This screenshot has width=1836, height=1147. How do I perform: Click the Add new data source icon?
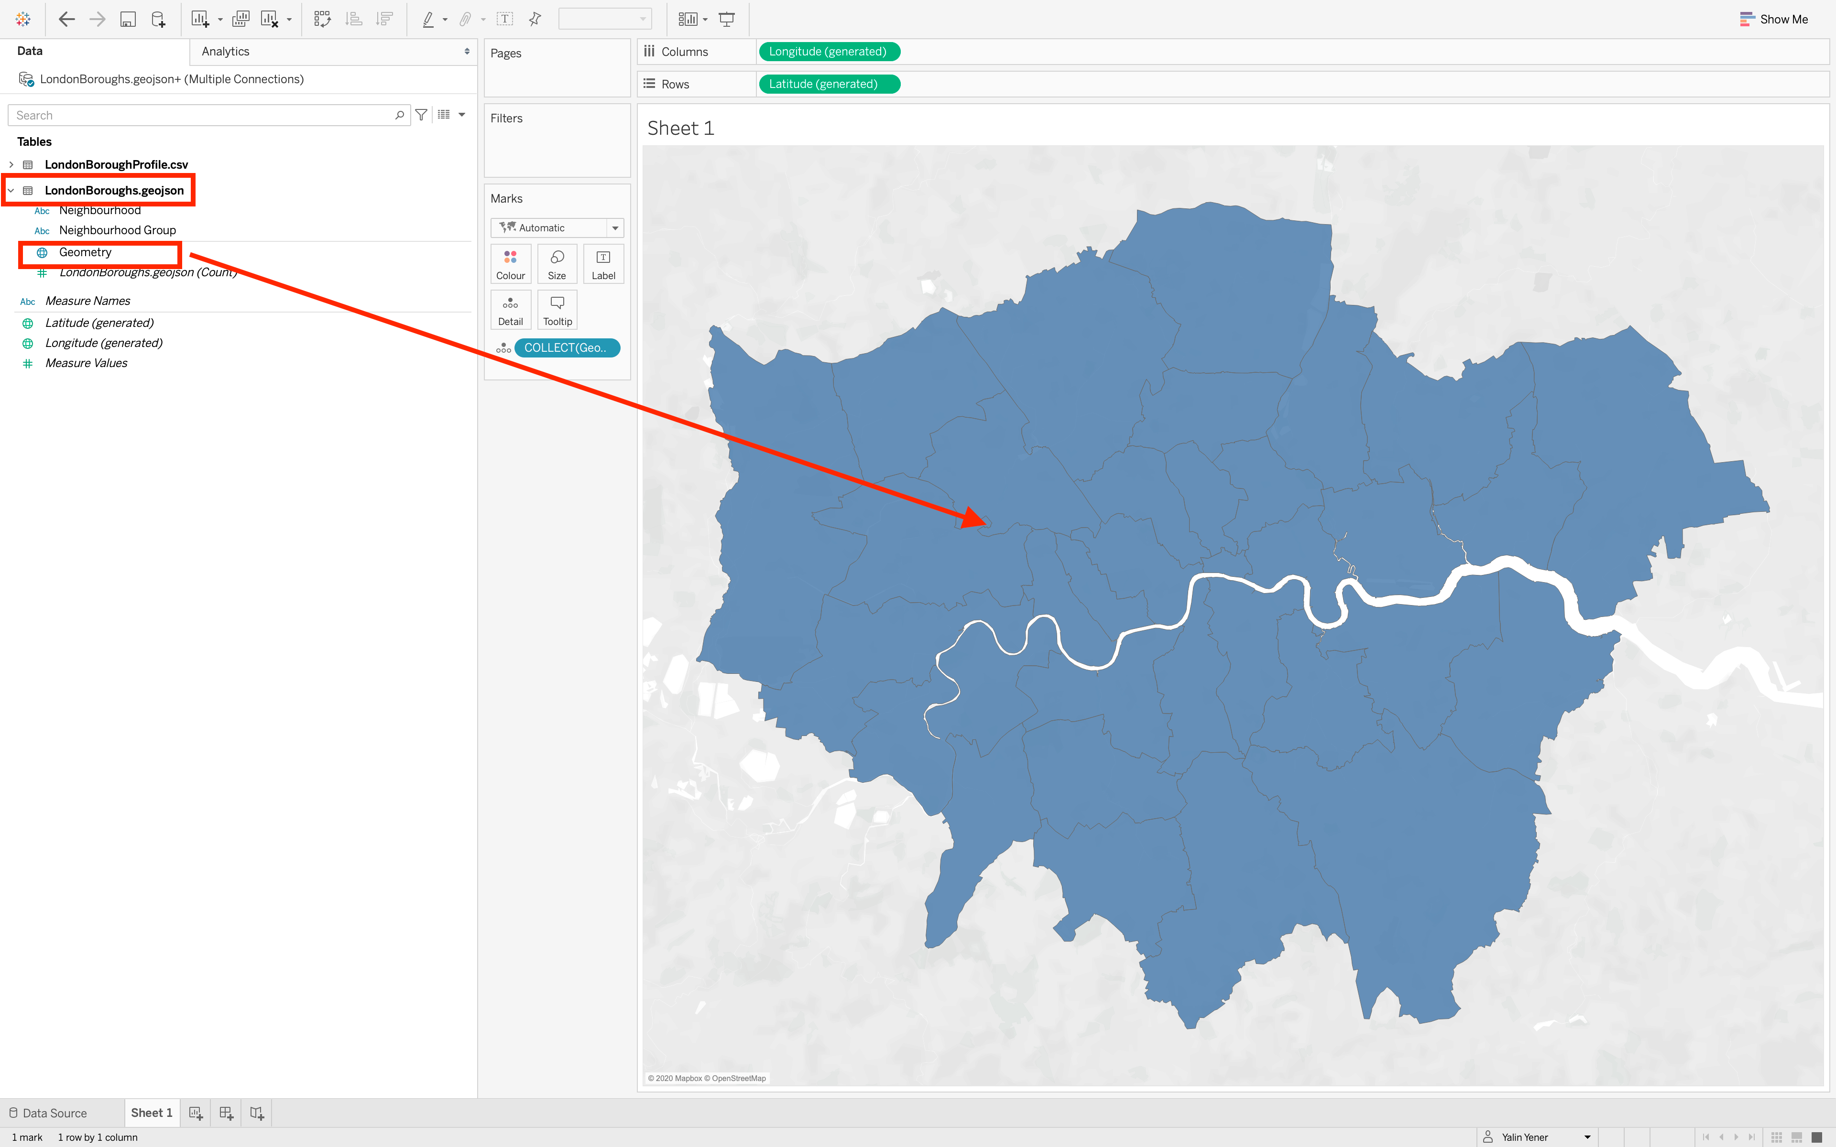coord(158,20)
